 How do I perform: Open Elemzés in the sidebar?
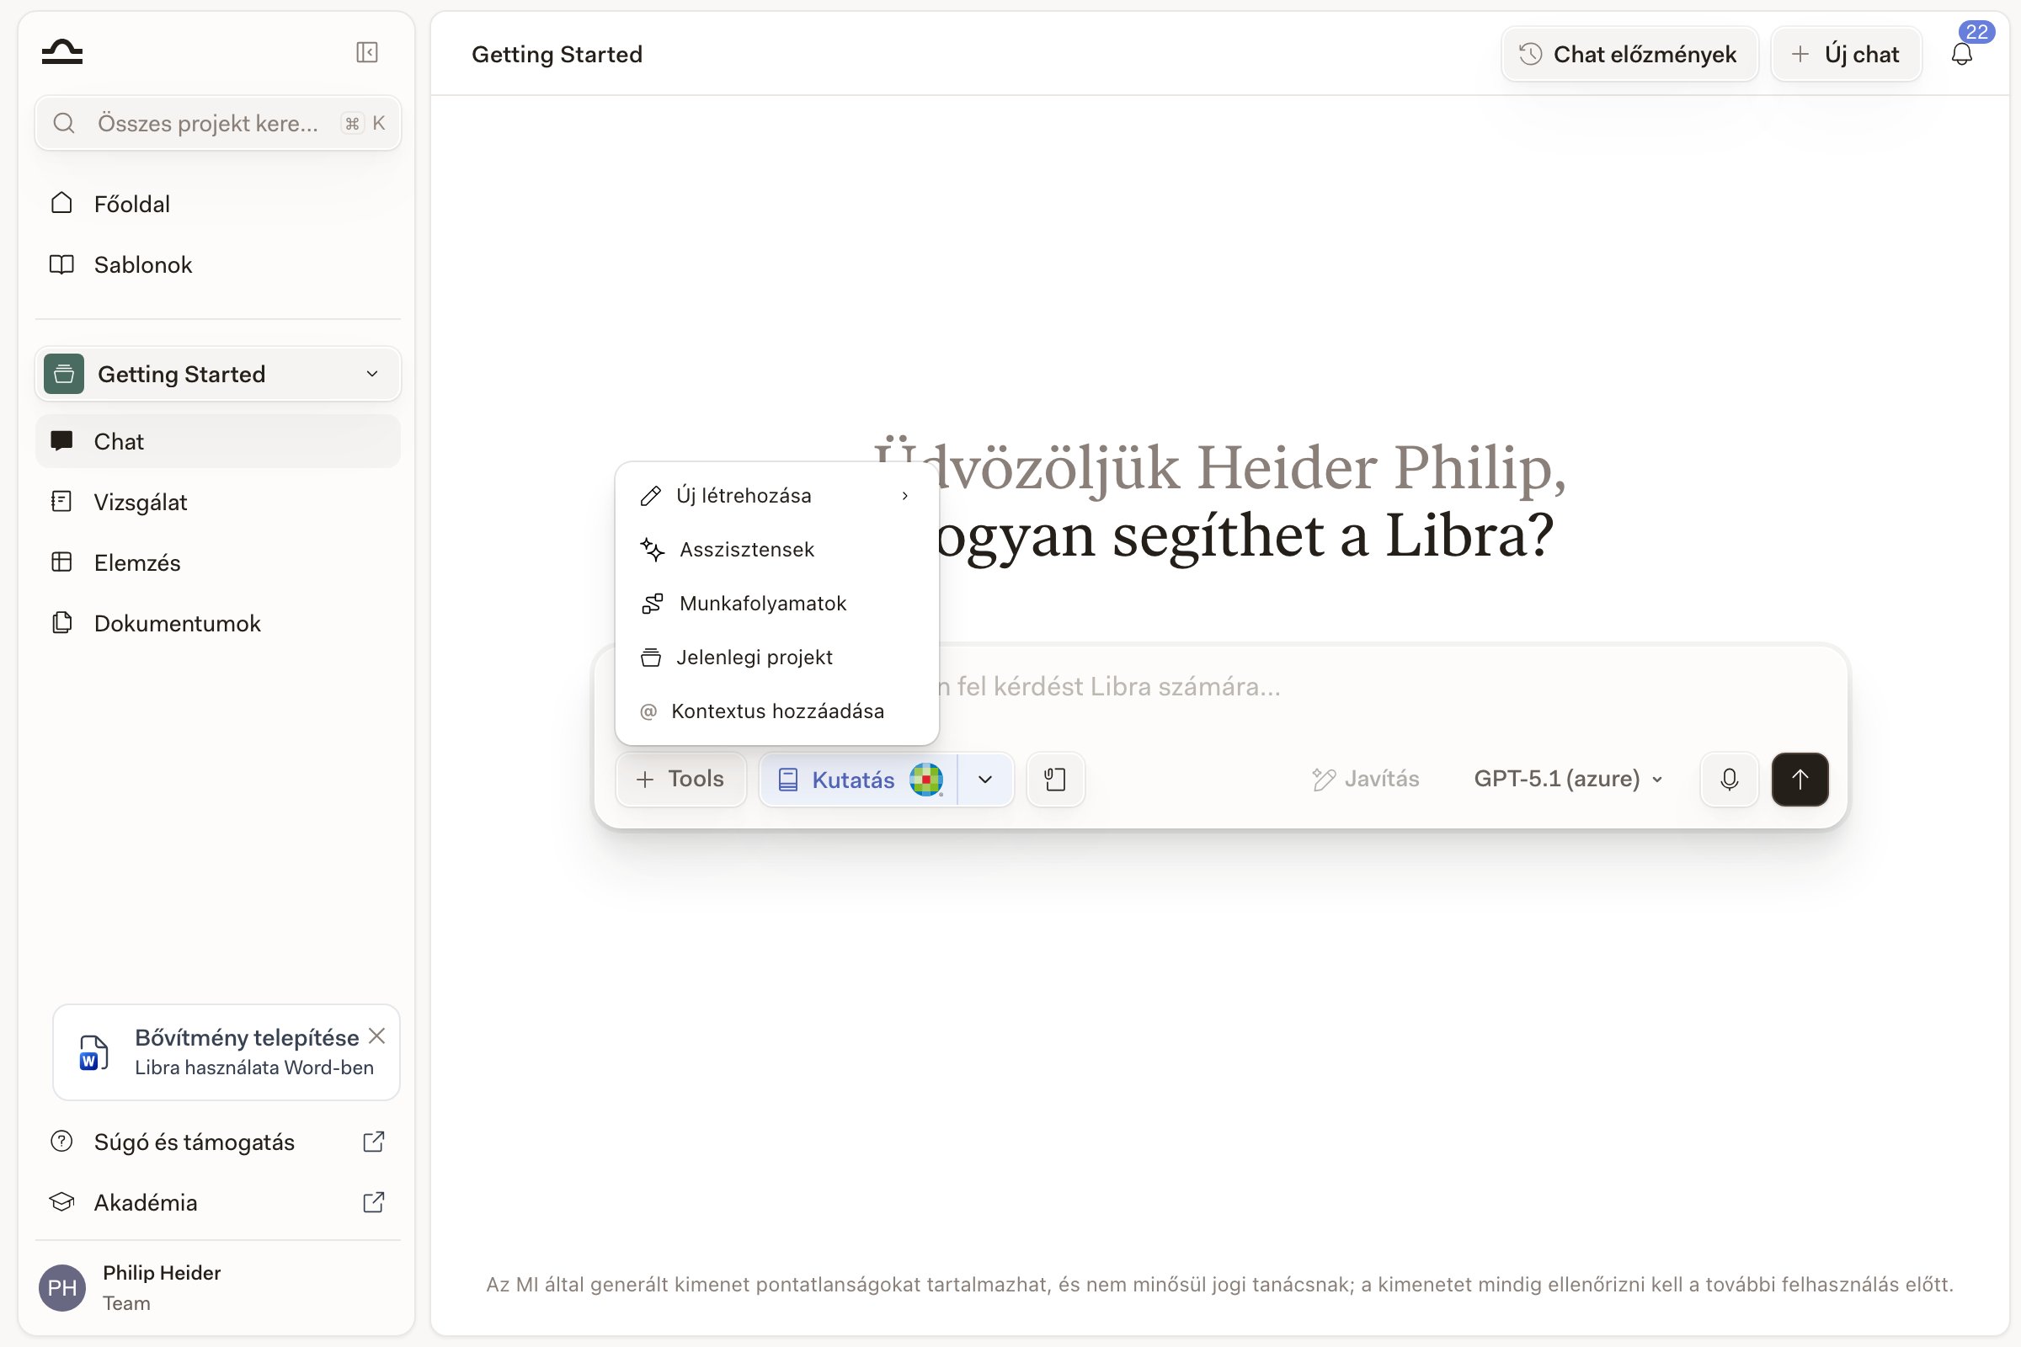point(218,562)
